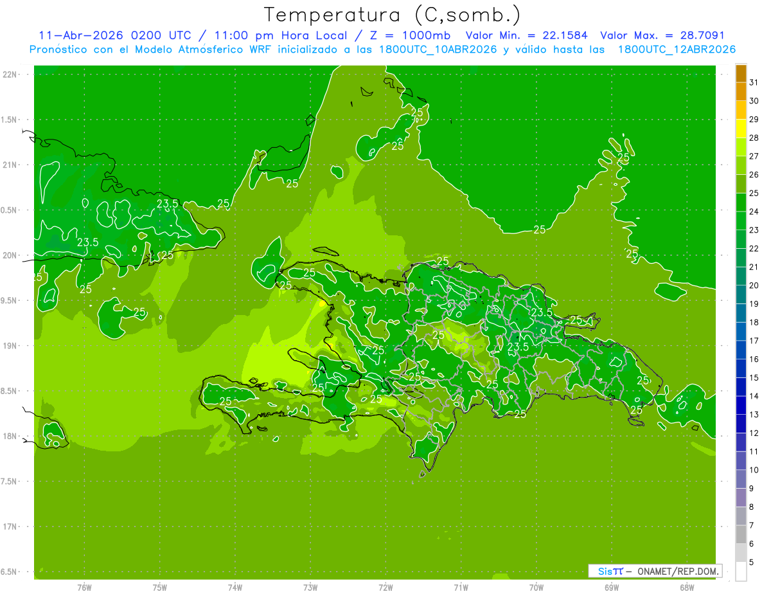Screen dimensions: 771x596
Task: Pick the white swatch at legend bottom
Action: tap(741, 572)
